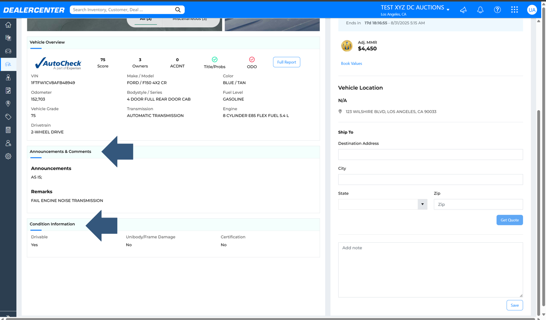Click the Zip input field
The height and width of the screenshot is (320, 546).
(478, 204)
